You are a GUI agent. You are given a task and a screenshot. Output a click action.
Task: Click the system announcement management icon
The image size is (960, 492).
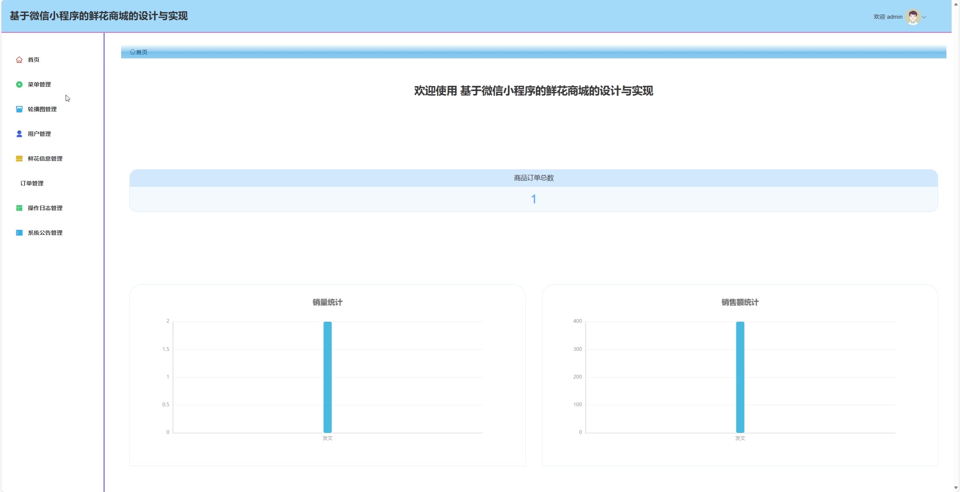[19, 233]
